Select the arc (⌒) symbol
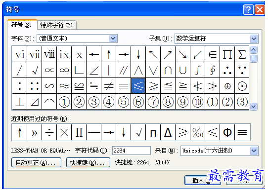 coord(49,102)
